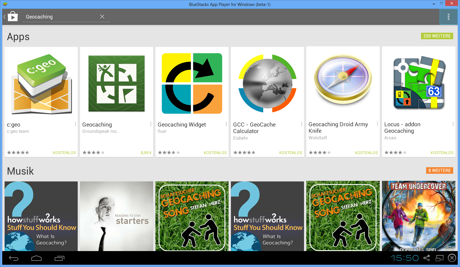The width and height of the screenshot is (460, 267).
Task: Click KOSTENLOS on the c:geo card
Action: tap(64, 153)
